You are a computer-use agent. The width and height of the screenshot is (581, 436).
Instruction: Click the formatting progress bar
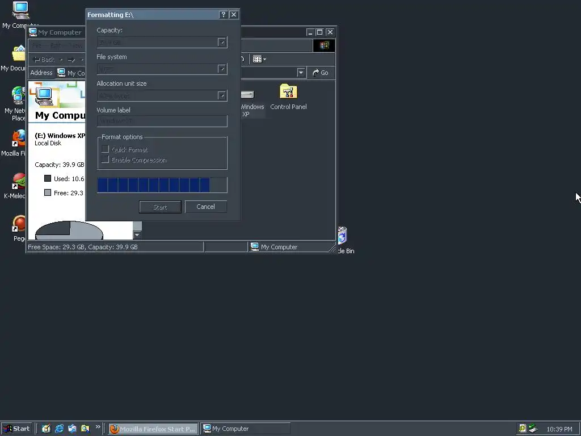pos(162,185)
